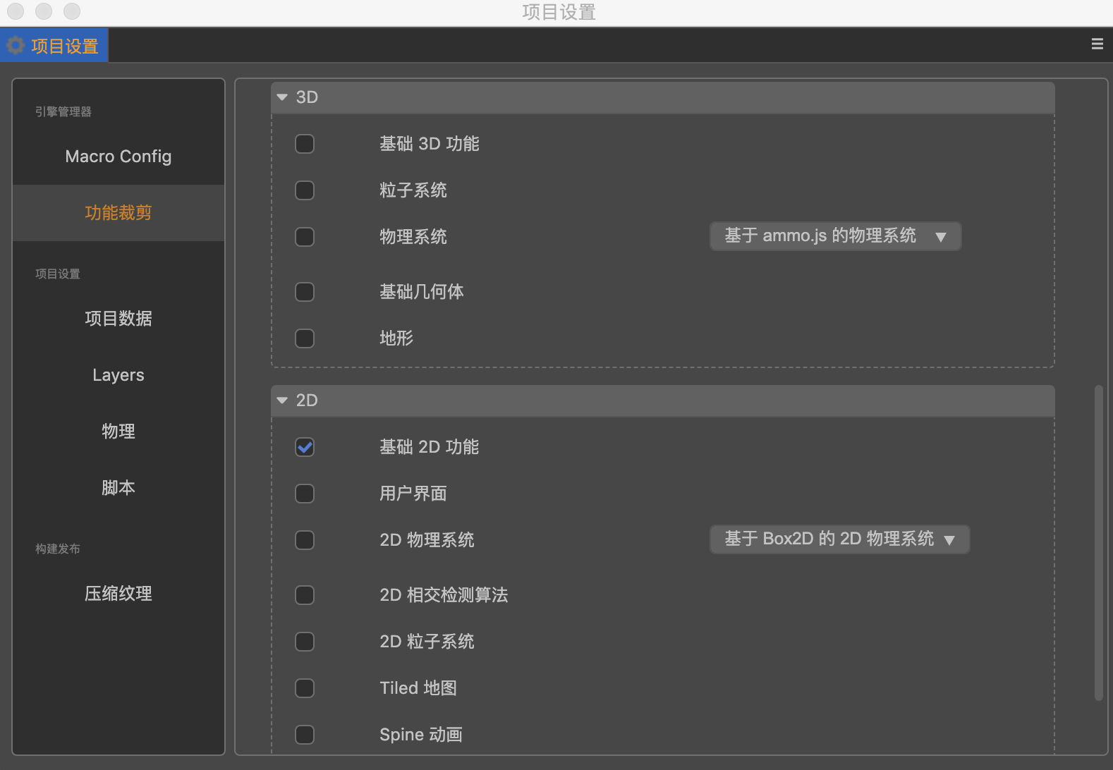1113x770 pixels.
Task: Open the panel hamburger menu icon
Action: (x=1097, y=44)
